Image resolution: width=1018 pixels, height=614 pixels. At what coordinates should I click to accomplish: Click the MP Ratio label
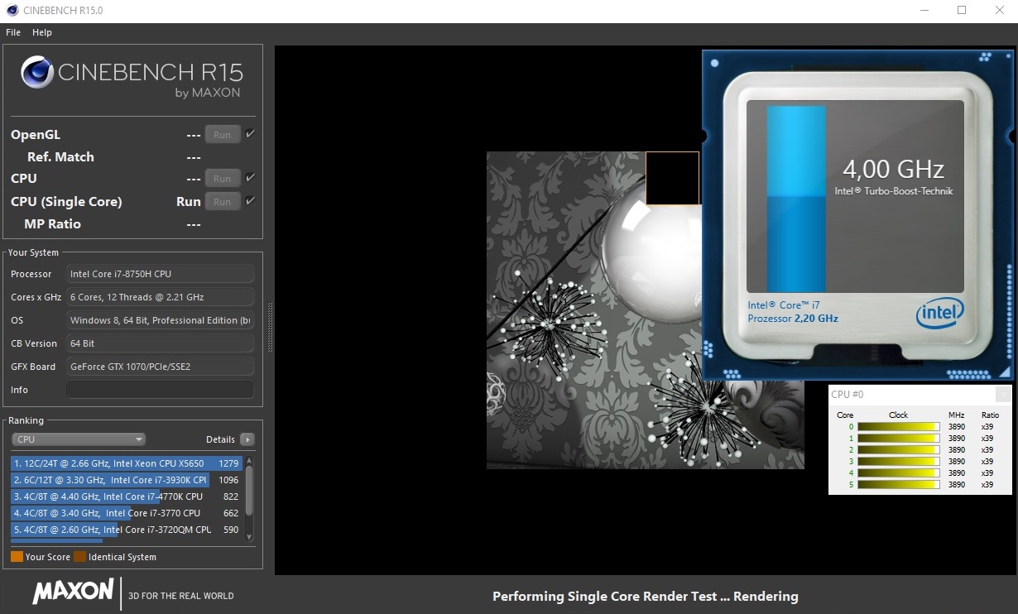[x=52, y=223]
